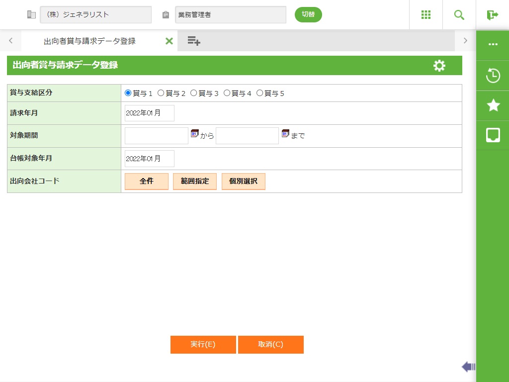Click the search magnifier icon
This screenshot has width=509, height=382.
pyautogui.click(x=459, y=15)
